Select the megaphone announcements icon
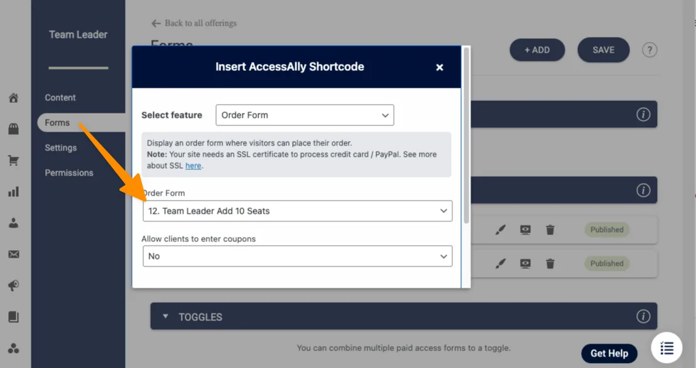696x368 pixels. tap(14, 285)
